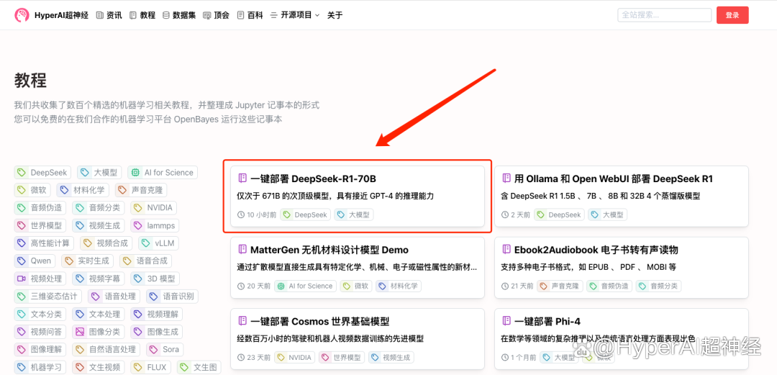Select the vLLM tag
Screen dimensions: 777x375
pyautogui.click(x=158, y=243)
